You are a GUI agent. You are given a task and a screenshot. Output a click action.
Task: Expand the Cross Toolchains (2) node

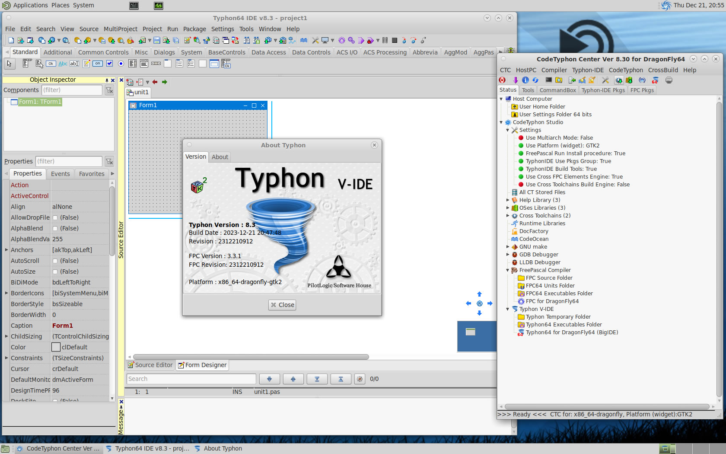point(508,216)
